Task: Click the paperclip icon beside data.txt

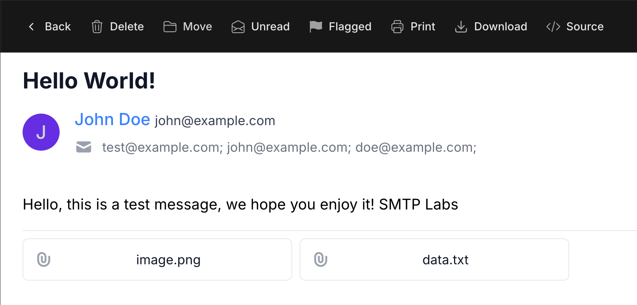Action: 321,259
